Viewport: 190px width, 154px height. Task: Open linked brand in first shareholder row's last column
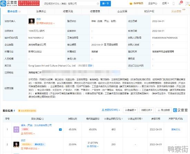coord(176,129)
